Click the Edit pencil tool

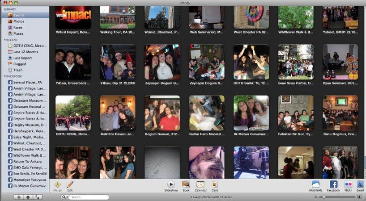point(70,184)
